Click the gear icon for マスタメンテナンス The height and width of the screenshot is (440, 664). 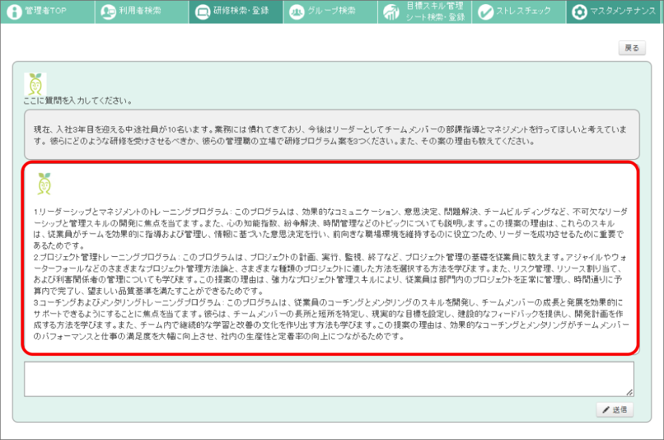[x=579, y=12]
